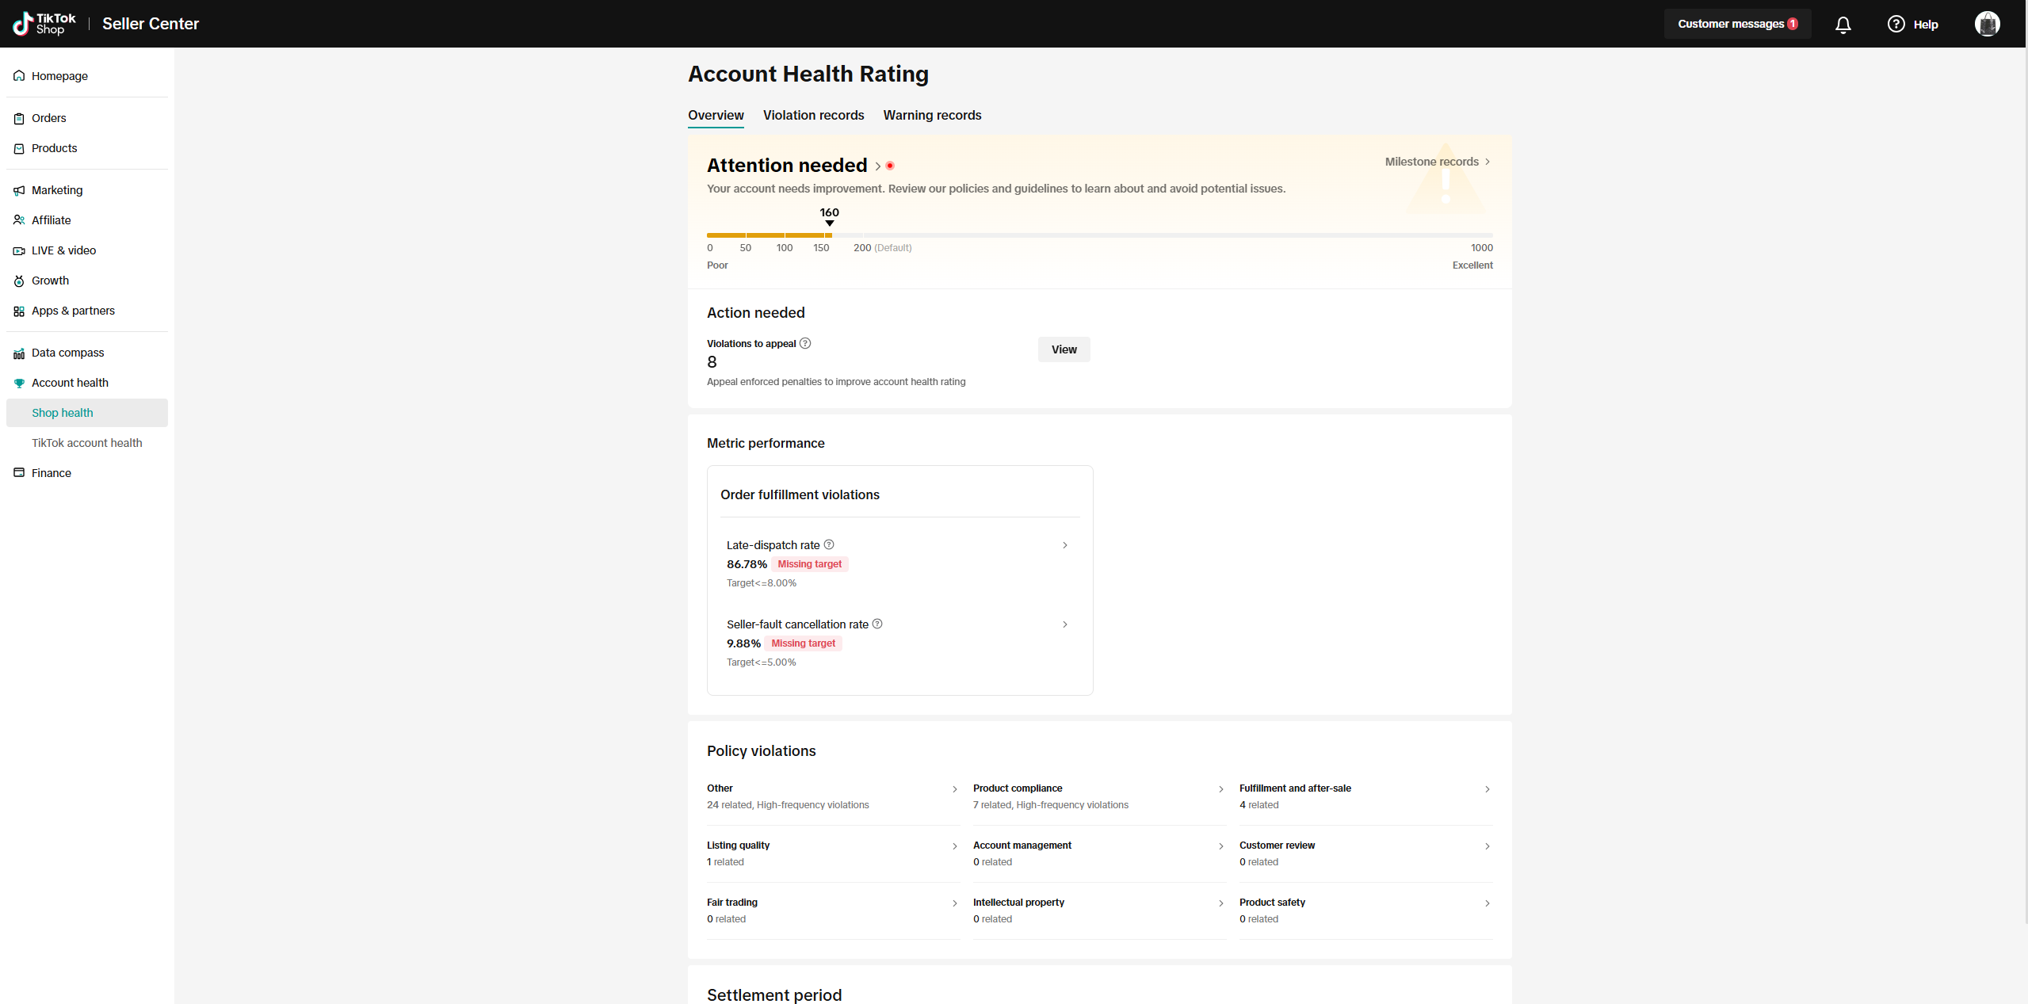
Task: Click the Growth sidebar icon
Action: [19, 281]
